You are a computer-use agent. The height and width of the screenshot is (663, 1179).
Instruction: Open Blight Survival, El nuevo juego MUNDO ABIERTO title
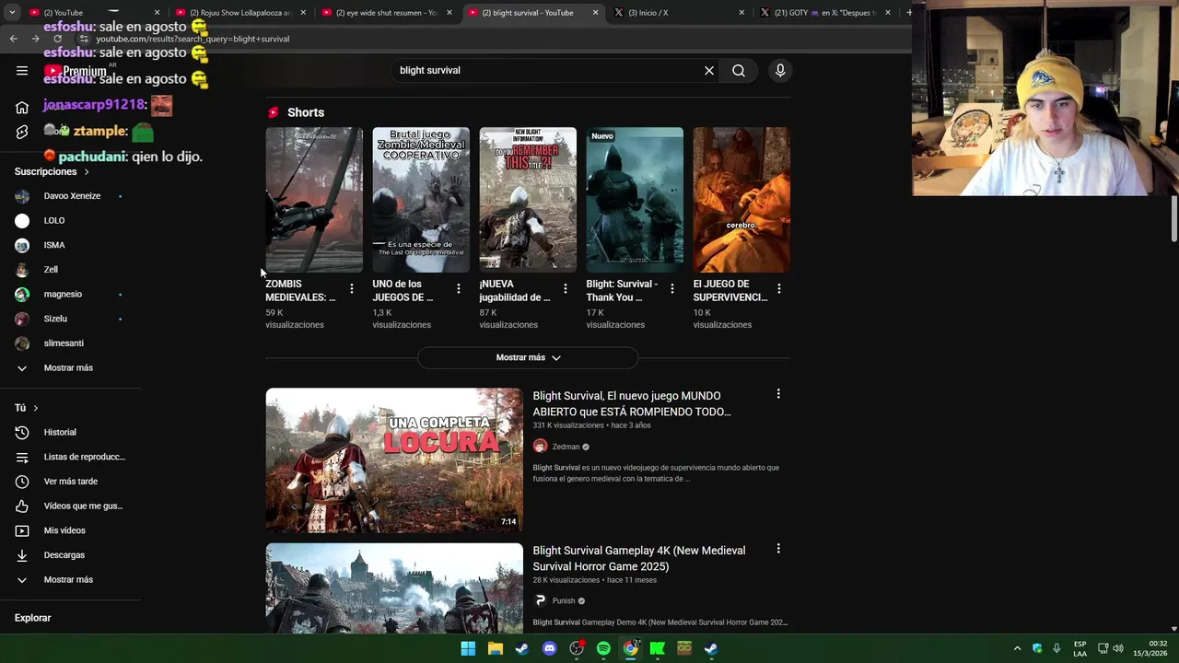click(x=632, y=403)
